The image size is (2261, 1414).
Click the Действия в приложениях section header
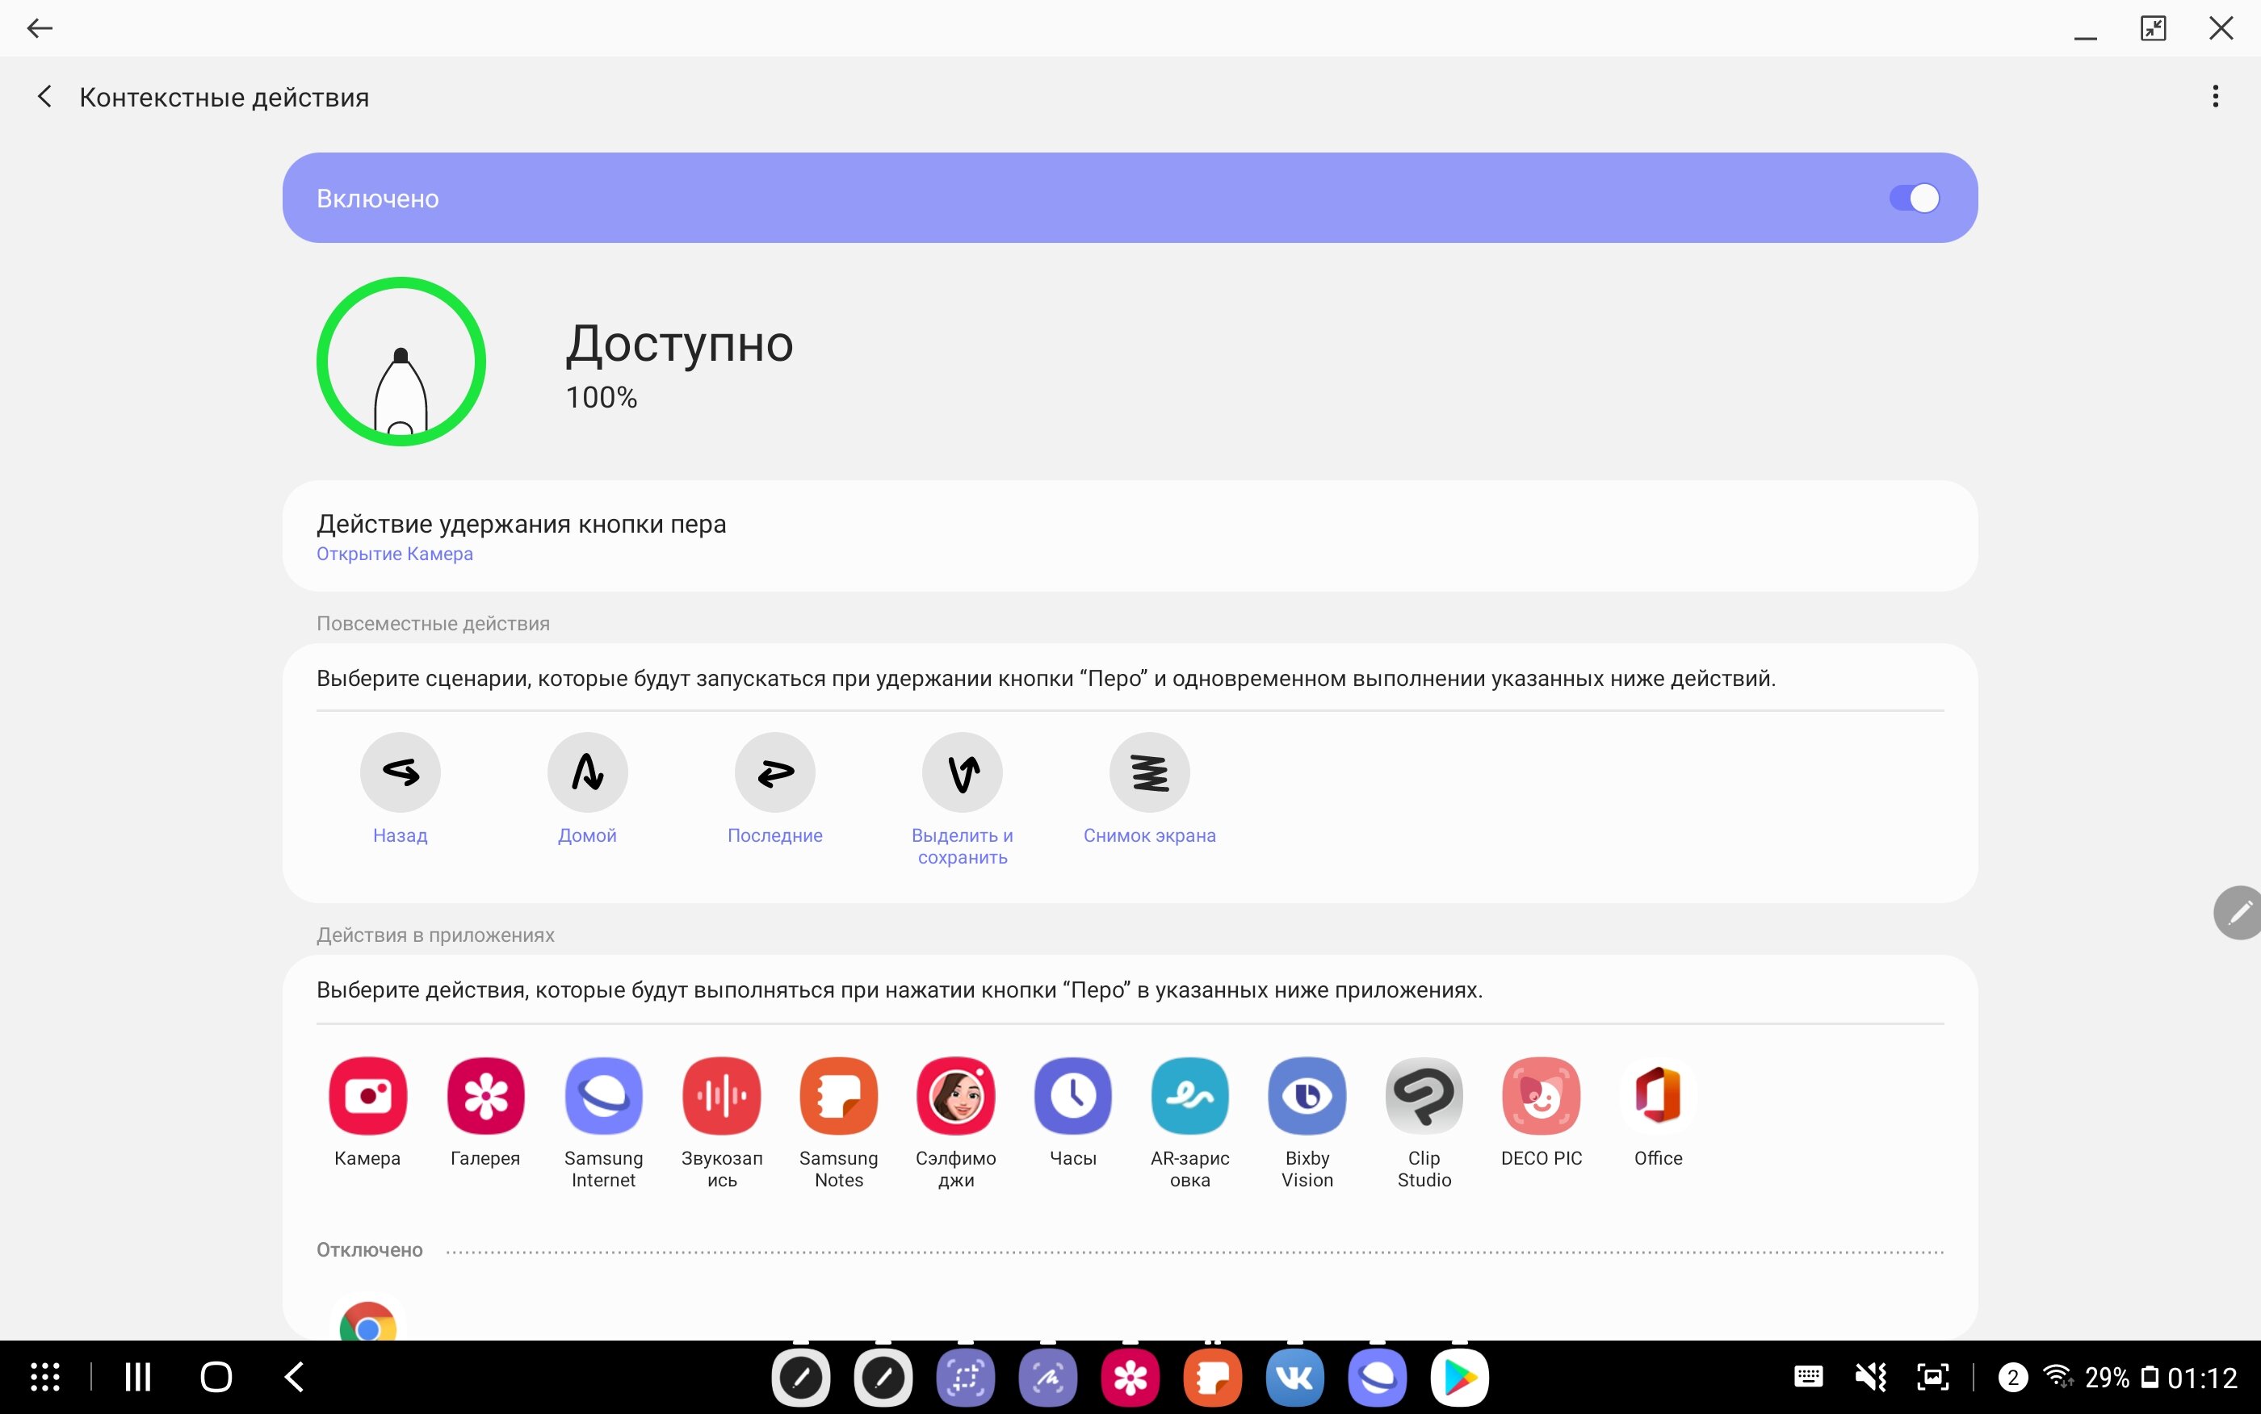click(435, 935)
